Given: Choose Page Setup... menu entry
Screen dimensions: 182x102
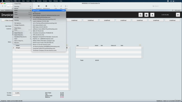Looking at the screenshot, I should pos(22,28).
